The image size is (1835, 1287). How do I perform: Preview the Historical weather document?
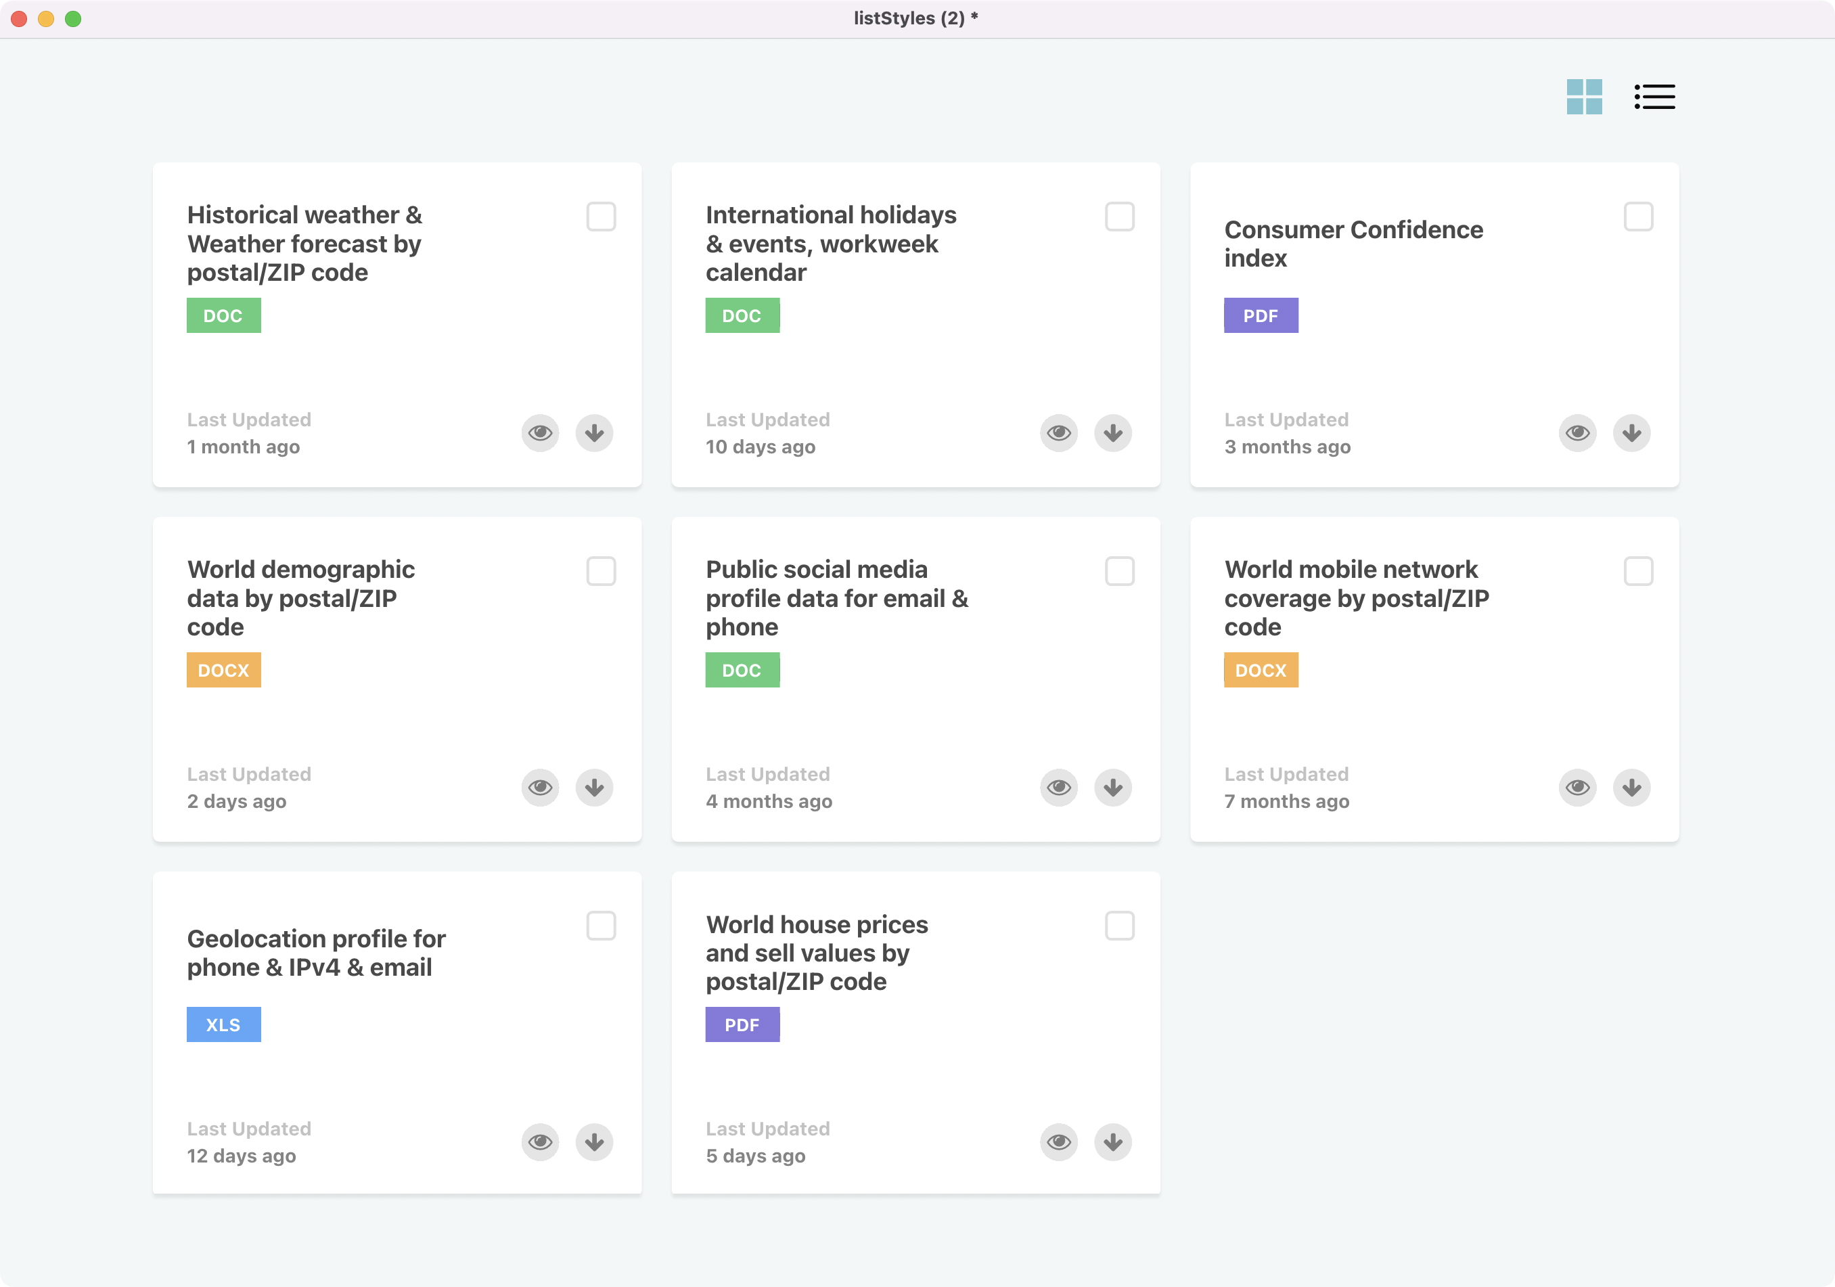tap(540, 433)
